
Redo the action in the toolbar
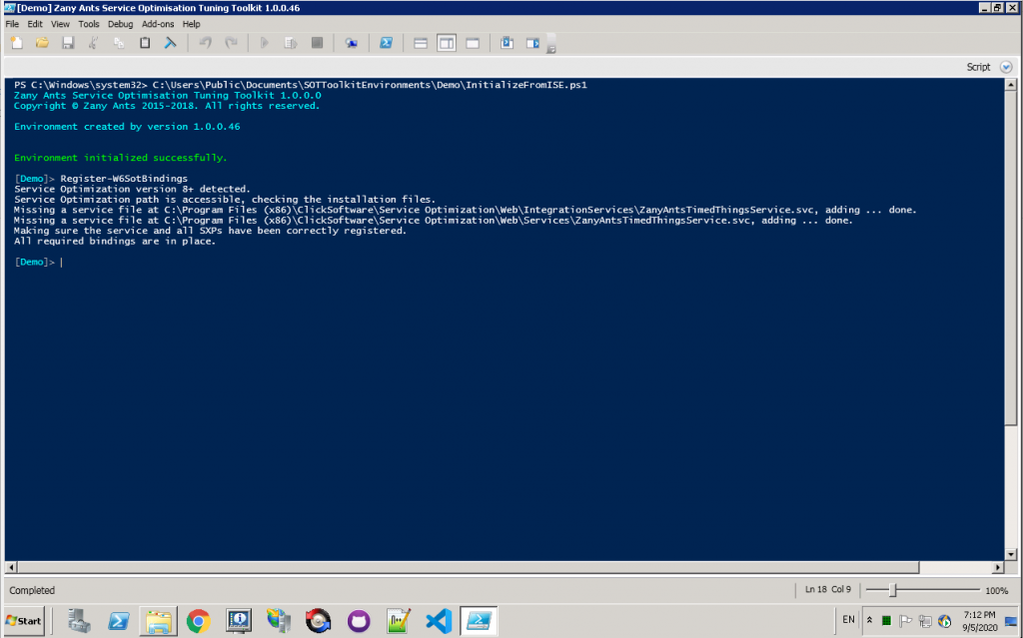pyautogui.click(x=231, y=43)
